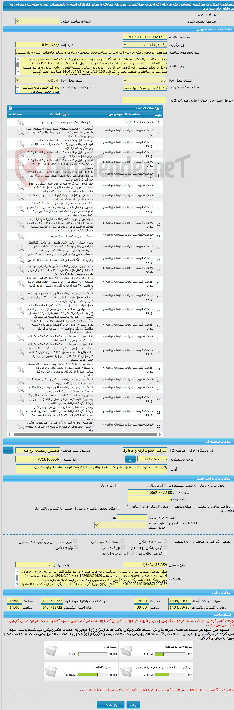The height and width of the screenshot is (710, 234).
Task: Open the استان محل اجرا dropdown showing یزد
Action: [x=145, y=80]
